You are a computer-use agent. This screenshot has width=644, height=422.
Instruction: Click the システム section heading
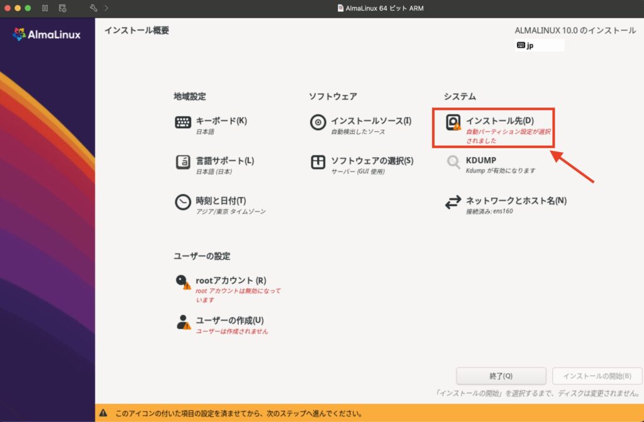[x=460, y=96]
